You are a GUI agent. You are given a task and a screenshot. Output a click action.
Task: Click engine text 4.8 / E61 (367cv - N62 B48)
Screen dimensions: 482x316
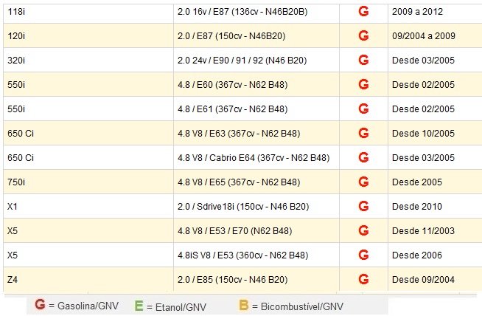(232, 109)
